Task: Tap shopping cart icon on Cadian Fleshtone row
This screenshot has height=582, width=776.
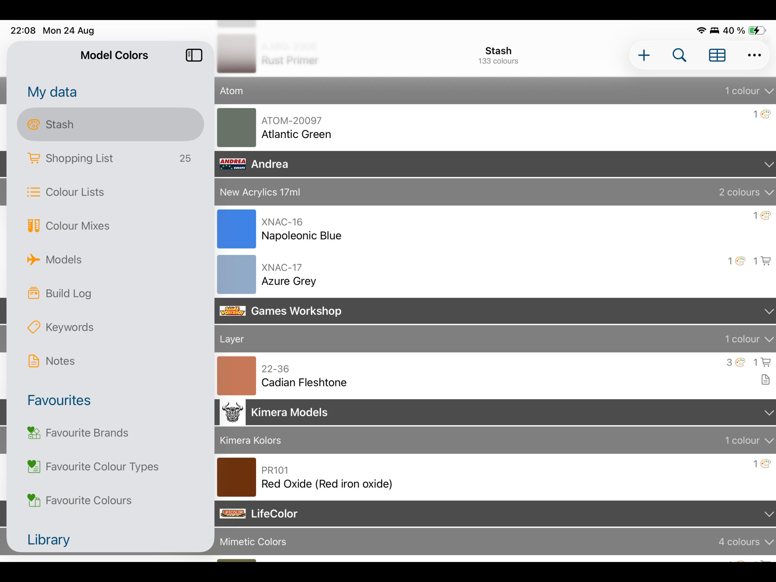Action: point(766,362)
